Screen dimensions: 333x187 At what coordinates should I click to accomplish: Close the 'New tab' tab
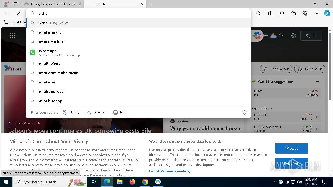pyautogui.click(x=142, y=4)
